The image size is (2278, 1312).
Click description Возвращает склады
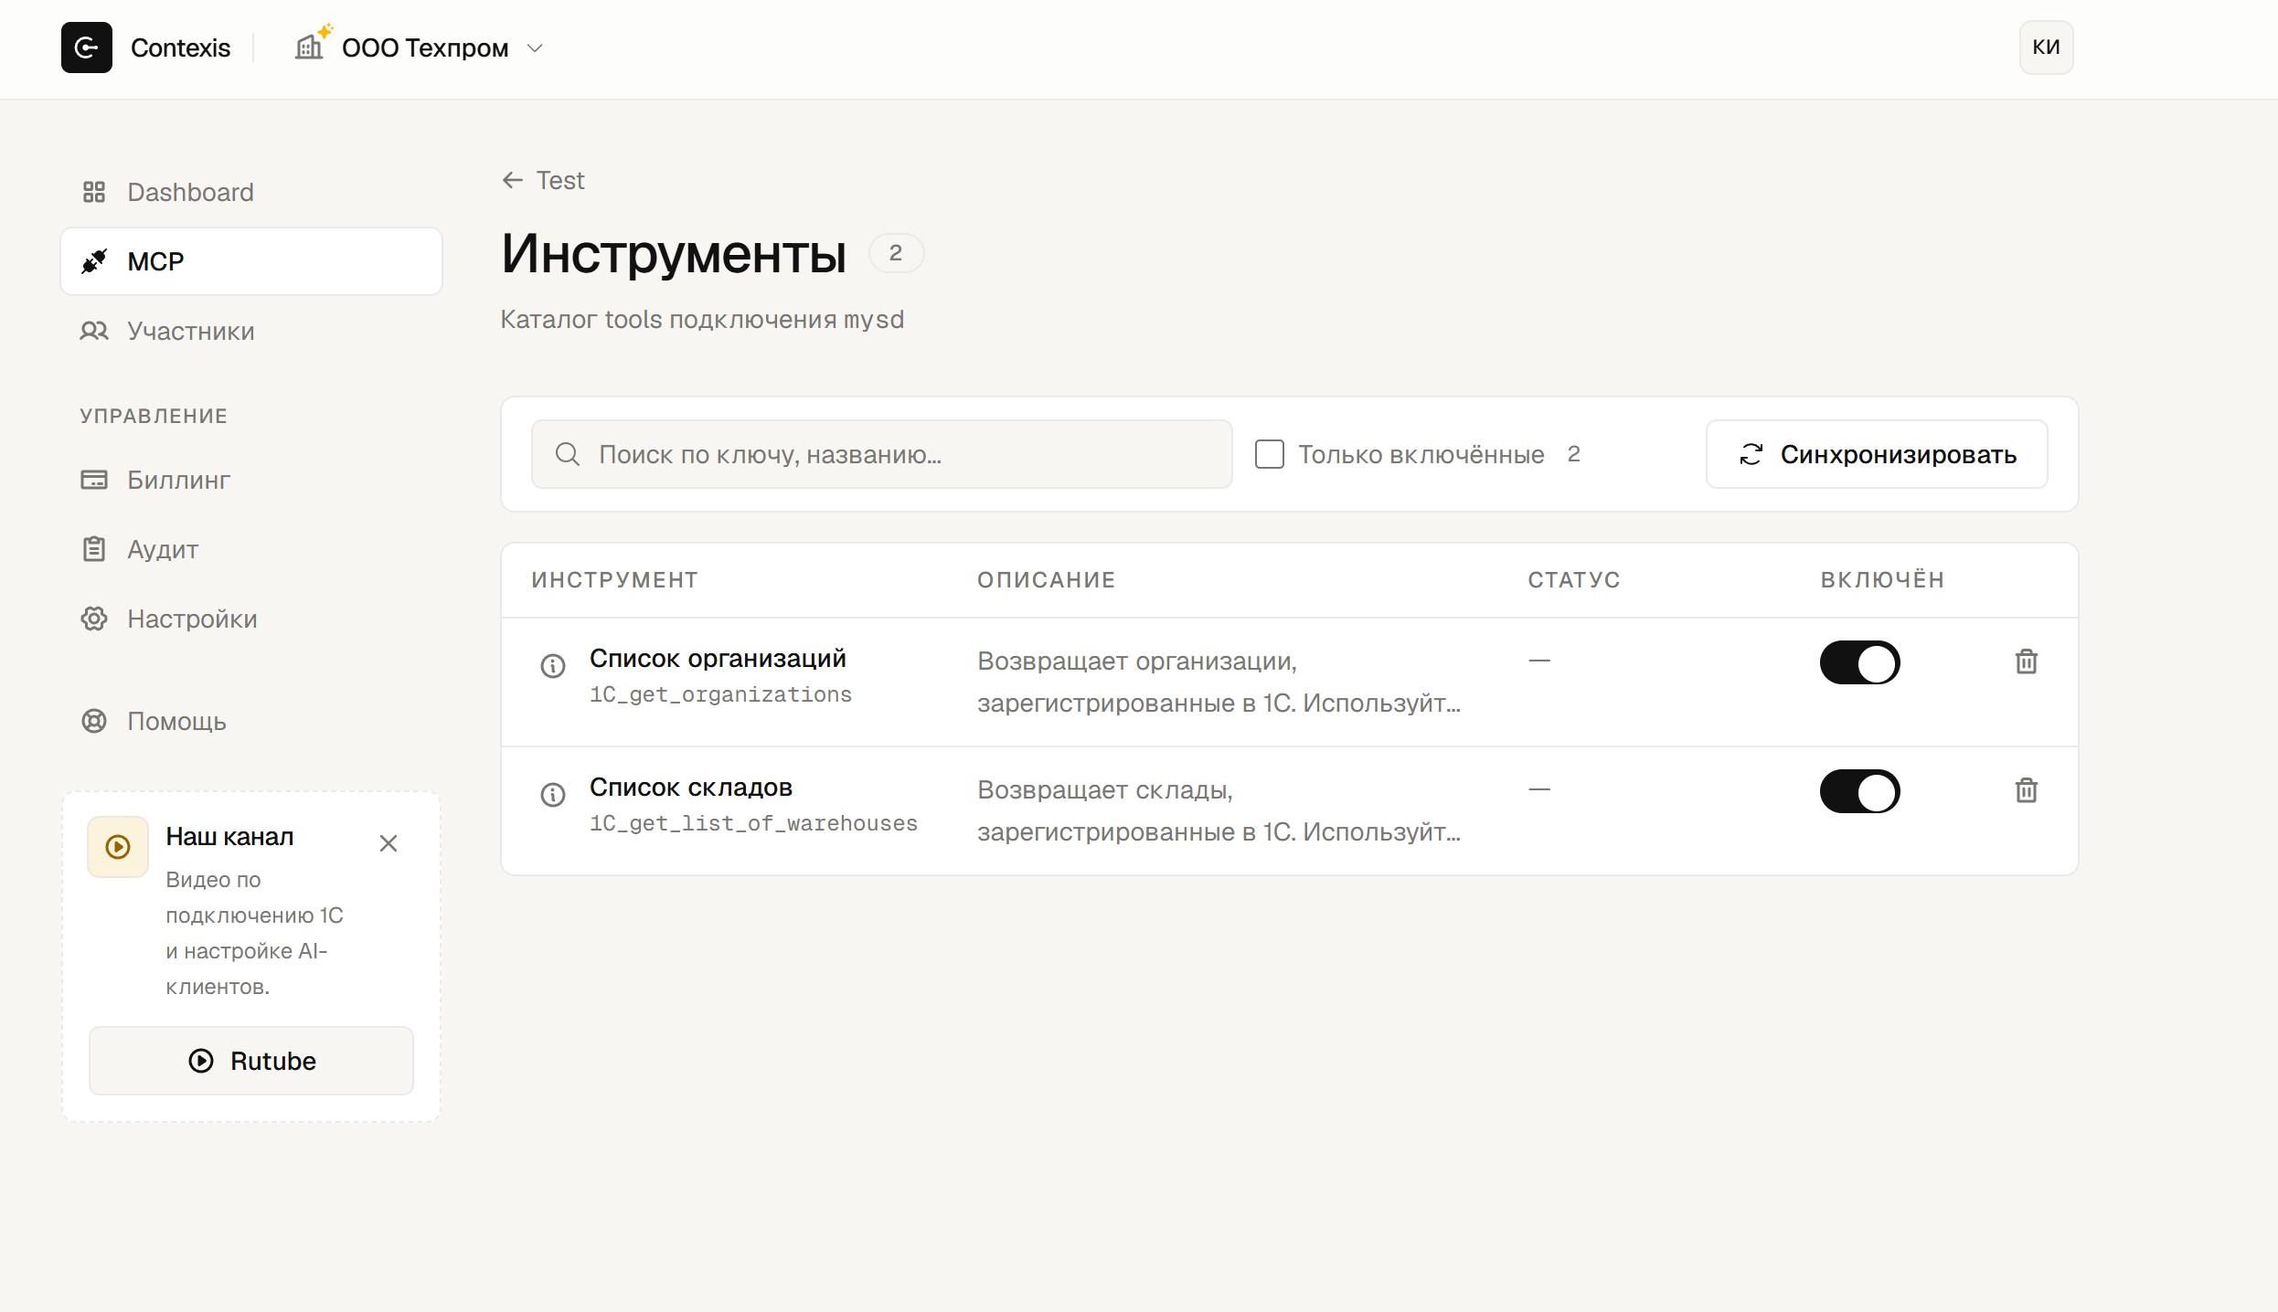1219,810
